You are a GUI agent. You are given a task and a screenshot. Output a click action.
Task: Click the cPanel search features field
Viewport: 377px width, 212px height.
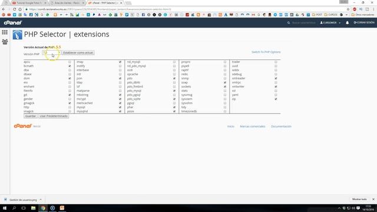[304, 22]
